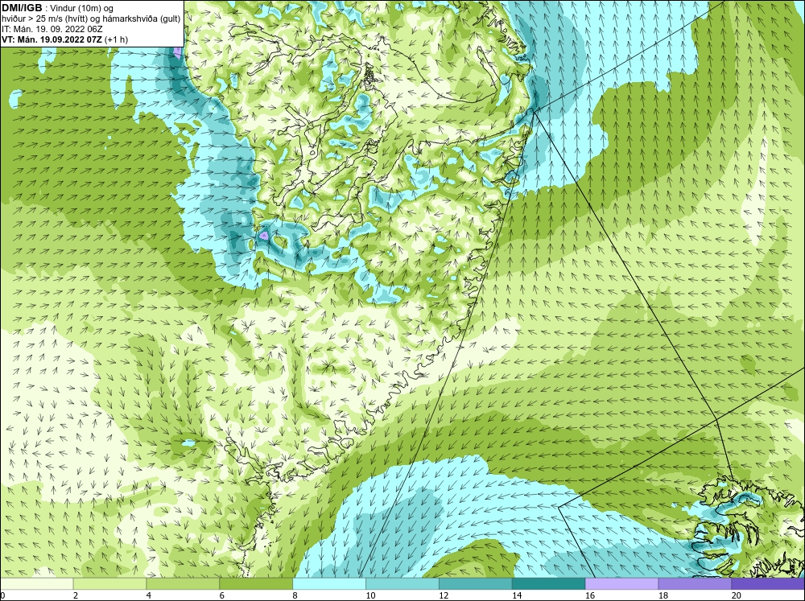Viewport: 805px width, 601px height.
Task: Click the legend tick label 16
Action: (590, 595)
